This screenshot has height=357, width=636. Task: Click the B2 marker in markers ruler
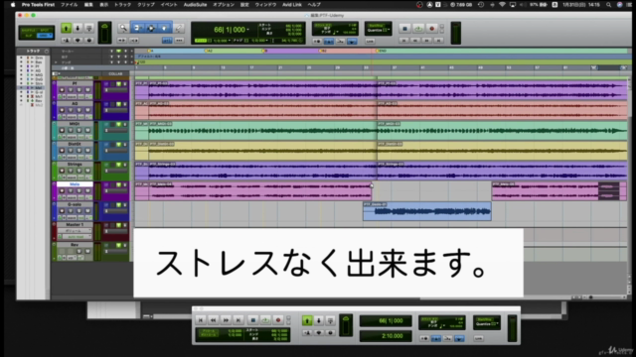click(x=323, y=51)
